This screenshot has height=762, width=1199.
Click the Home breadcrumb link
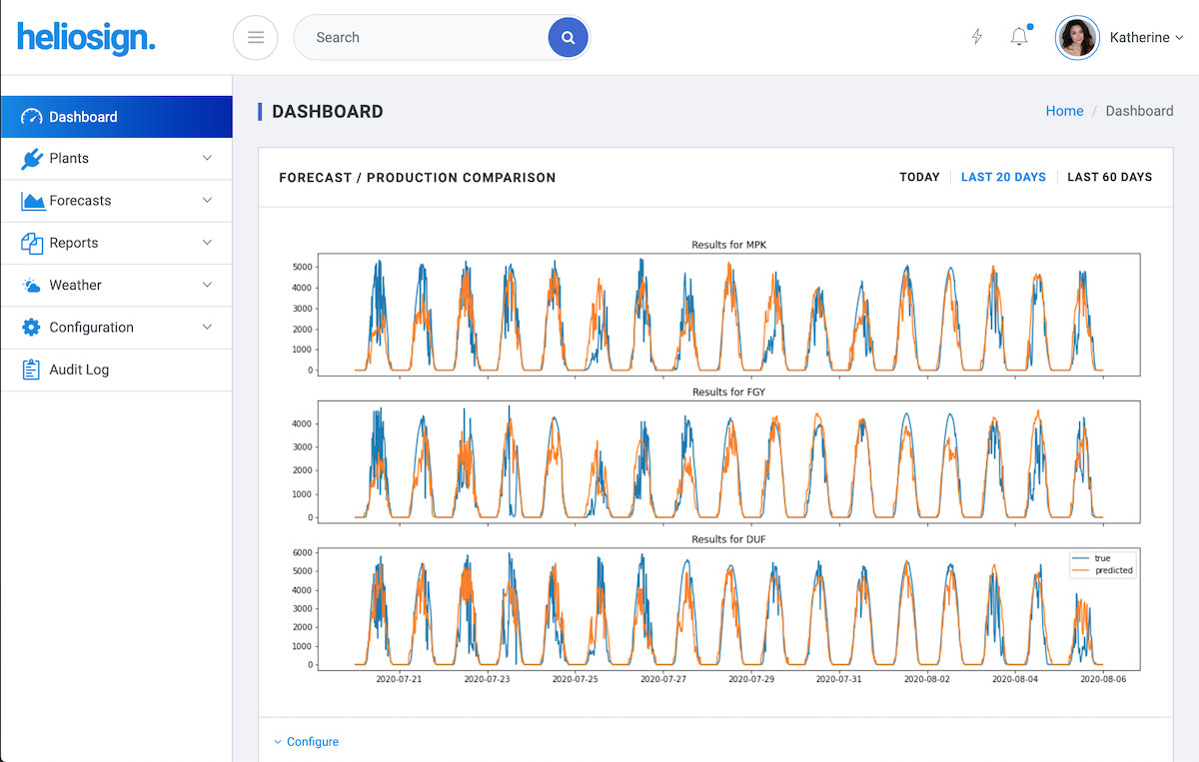coord(1064,111)
